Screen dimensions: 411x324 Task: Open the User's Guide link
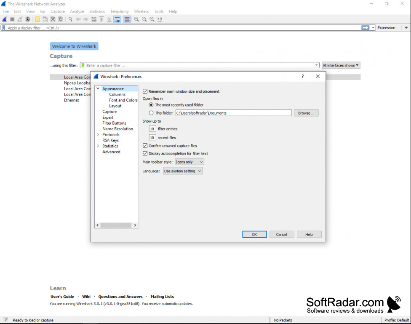62,297
